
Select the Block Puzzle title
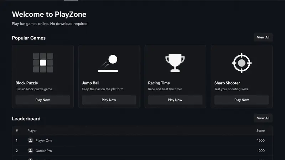[x=27, y=83]
